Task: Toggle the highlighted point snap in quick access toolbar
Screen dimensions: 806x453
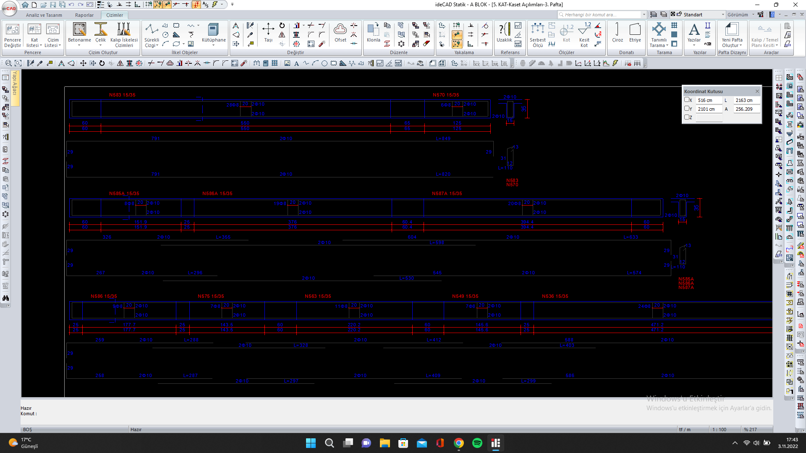Action: 167,5
